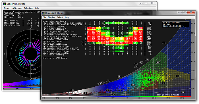Image resolution: width=199 pixels, height=104 pixels.
Task: Click the back window's title bar app icon
Action: (x=5, y=4)
